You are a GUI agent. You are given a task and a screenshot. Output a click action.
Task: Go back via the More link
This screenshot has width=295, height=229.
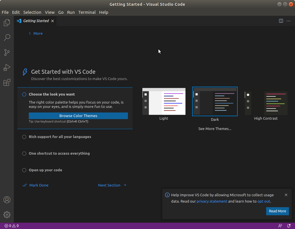click(38, 34)
